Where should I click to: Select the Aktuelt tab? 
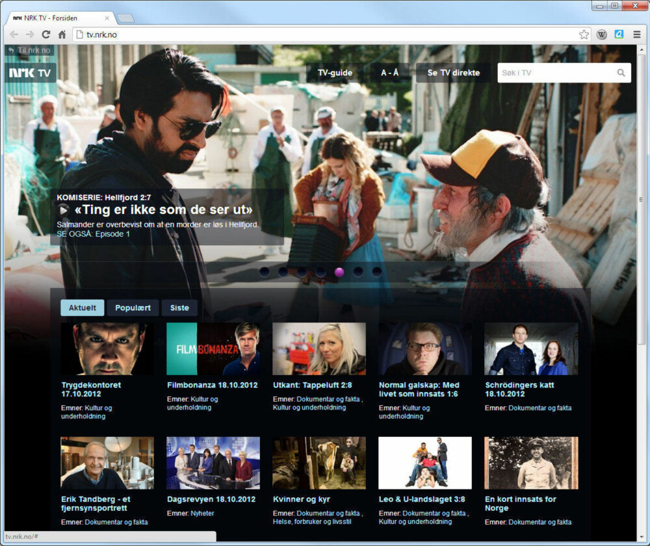82,307
